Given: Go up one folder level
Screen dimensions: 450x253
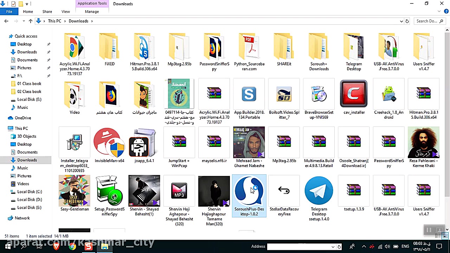Looking at the screenshot, I should (x=31, y=21).
